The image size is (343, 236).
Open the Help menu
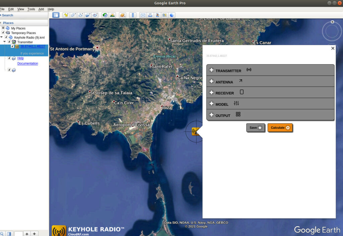pos(51,9)
